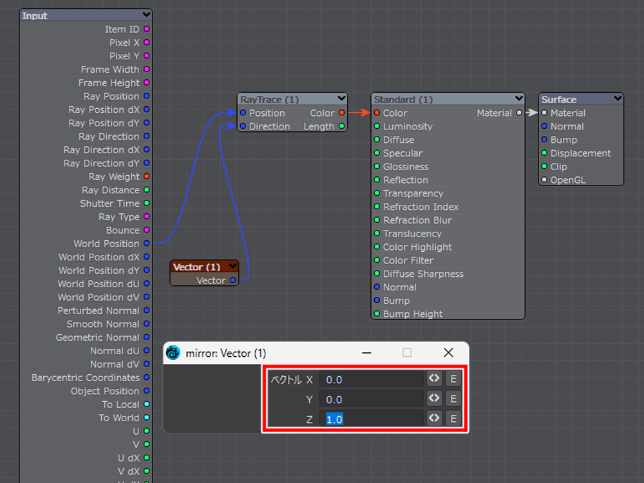Collapse the Input node with its arrow

click(147, 15)
